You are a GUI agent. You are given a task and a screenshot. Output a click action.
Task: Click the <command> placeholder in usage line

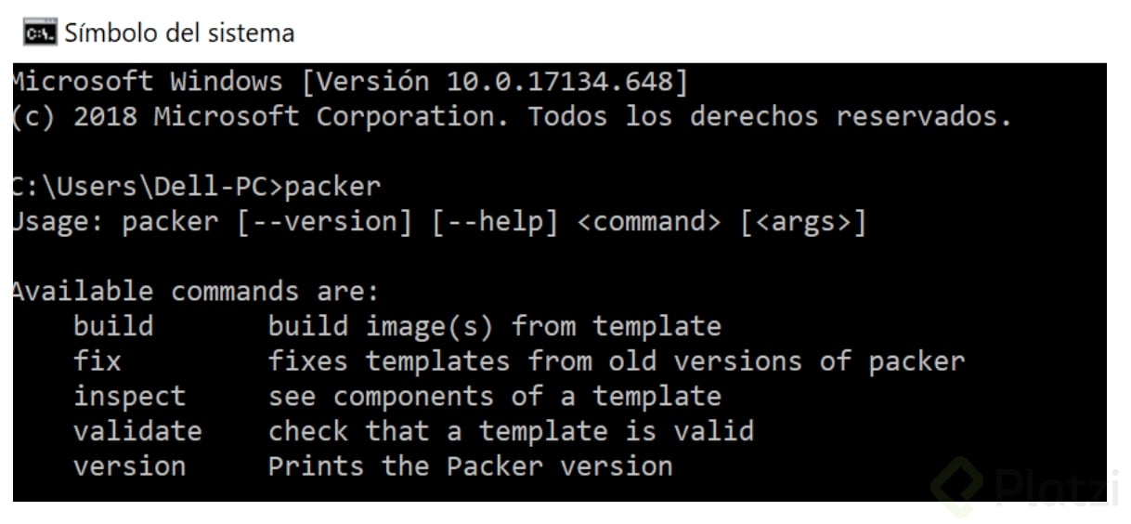[649, 223]
